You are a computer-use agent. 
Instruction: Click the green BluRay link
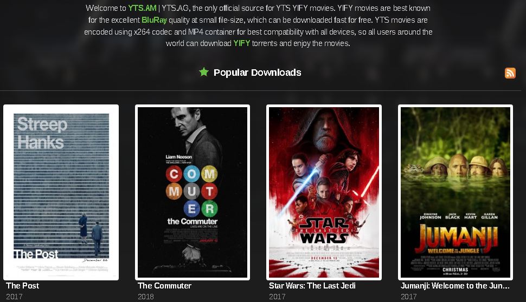click(154, 20)
